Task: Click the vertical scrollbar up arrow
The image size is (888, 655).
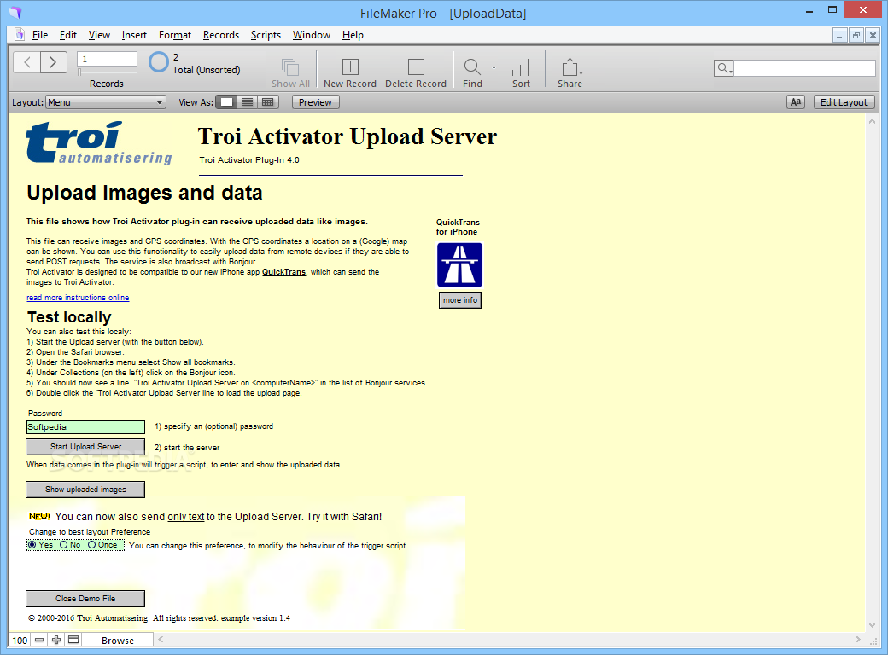Action: tap(872, 121)
